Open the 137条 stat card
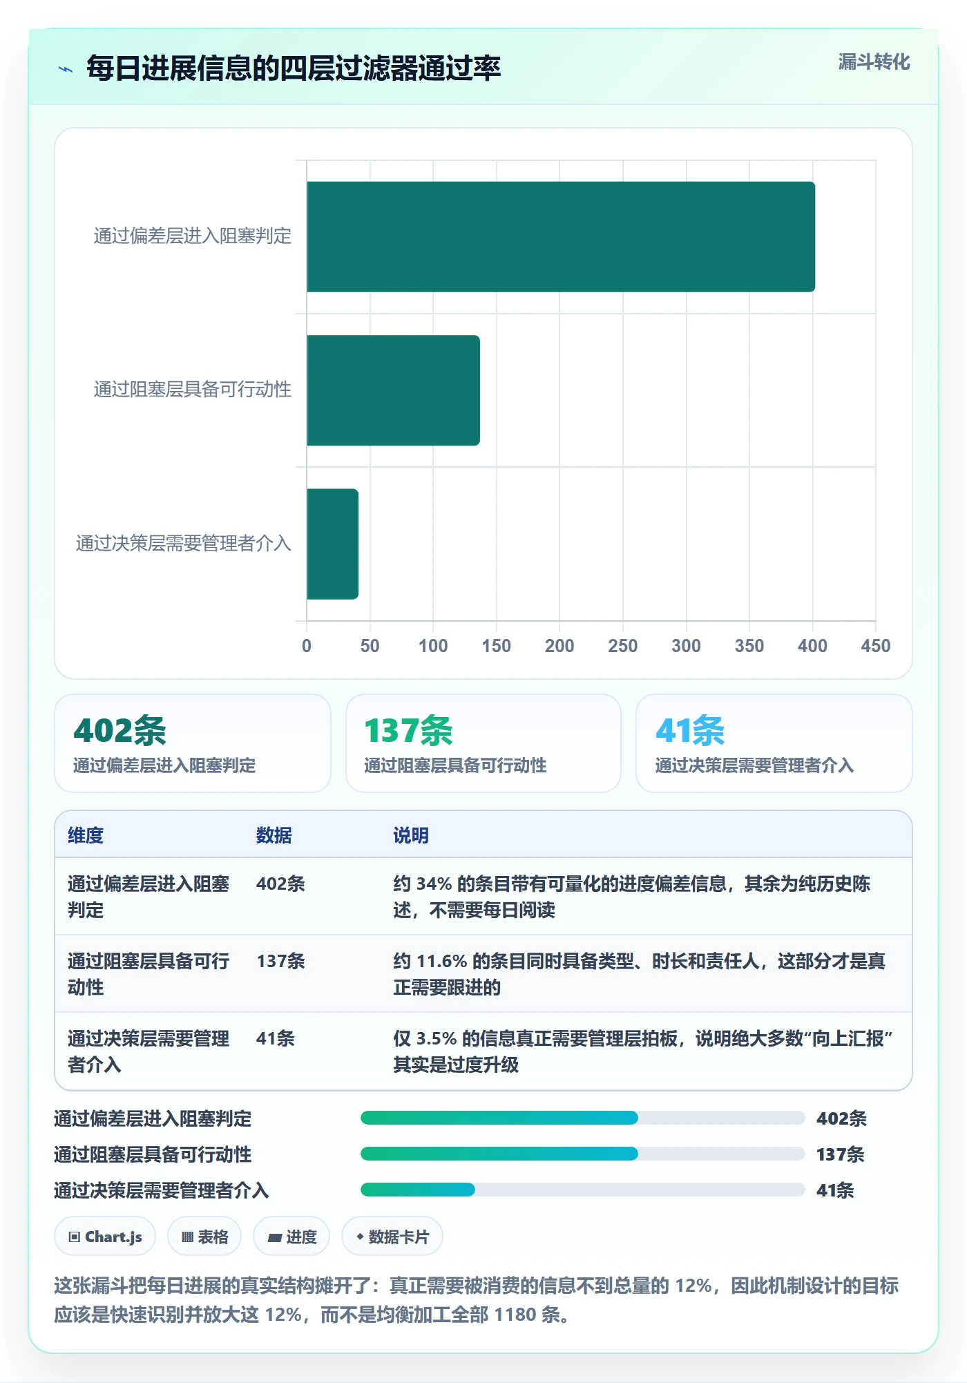Screen dimensions: 967x1383 [x=483, y=743]
